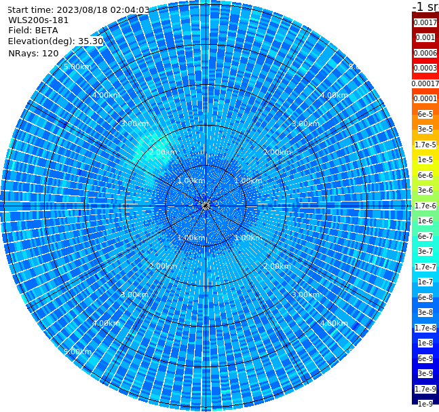Select the 1e-9 bottom colorbar label
This screenshot has width=439, height=412.
click(x=425, y=404)
